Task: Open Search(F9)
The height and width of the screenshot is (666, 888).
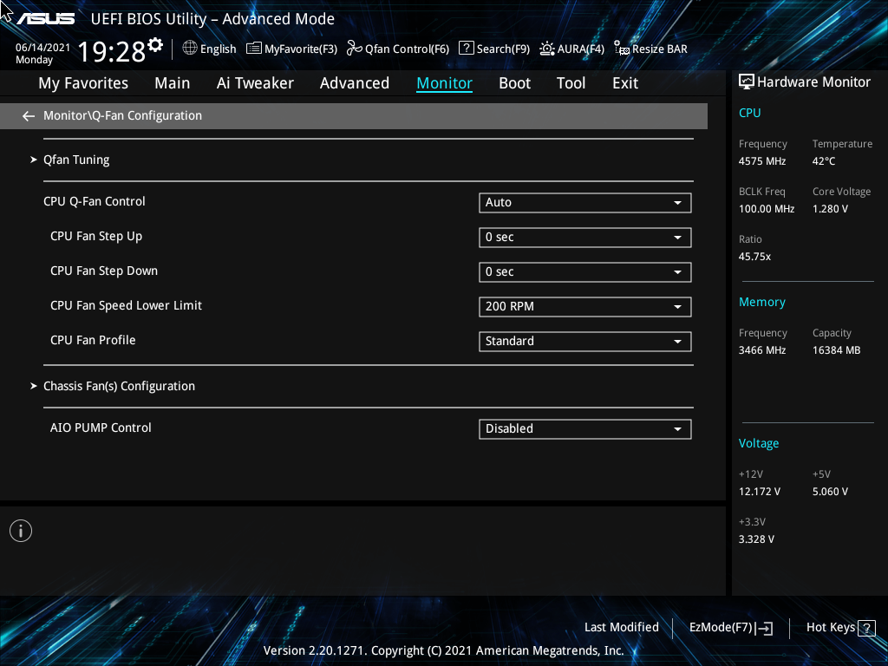Action: click(503, 49)
